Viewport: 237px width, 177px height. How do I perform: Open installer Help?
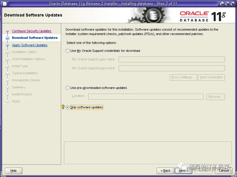pos(14,171)
